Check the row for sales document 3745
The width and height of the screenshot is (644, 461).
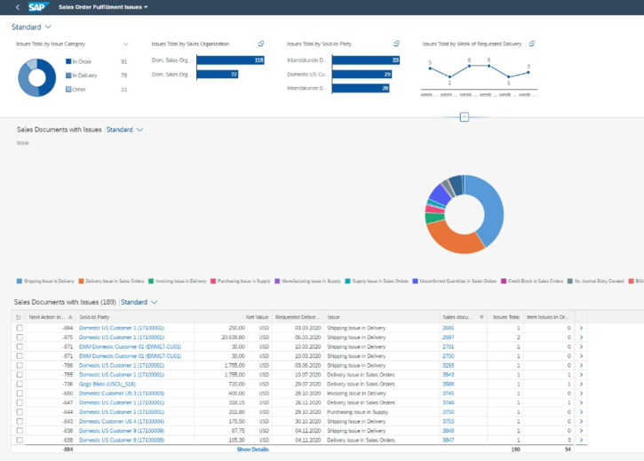click(x=20, y=393)
